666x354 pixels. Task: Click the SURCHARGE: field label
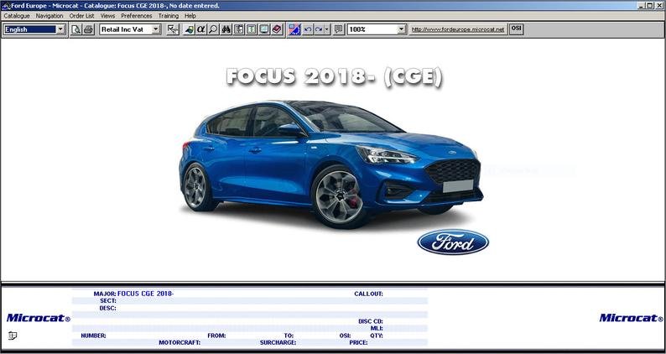278,342
